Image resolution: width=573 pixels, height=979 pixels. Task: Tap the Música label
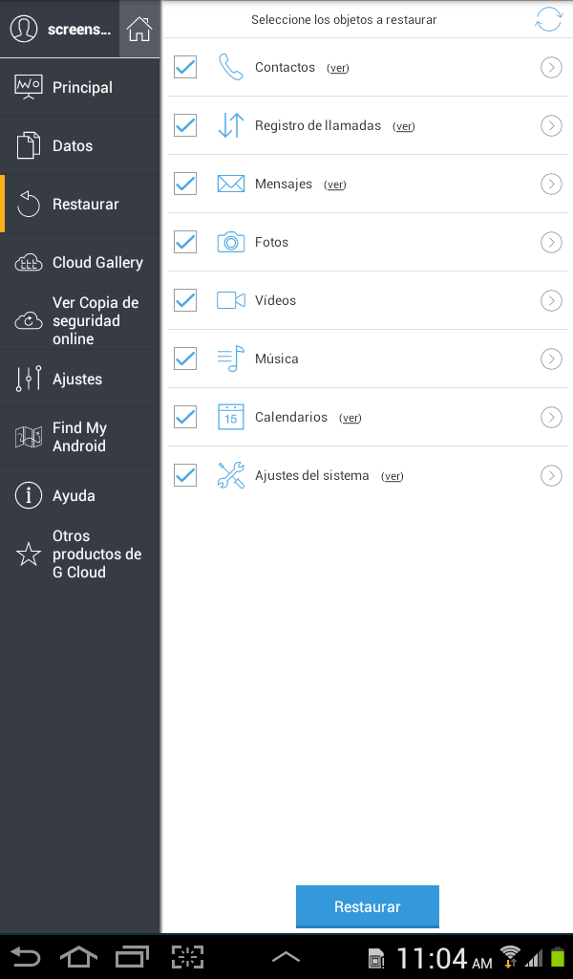[x=276, y=359]
